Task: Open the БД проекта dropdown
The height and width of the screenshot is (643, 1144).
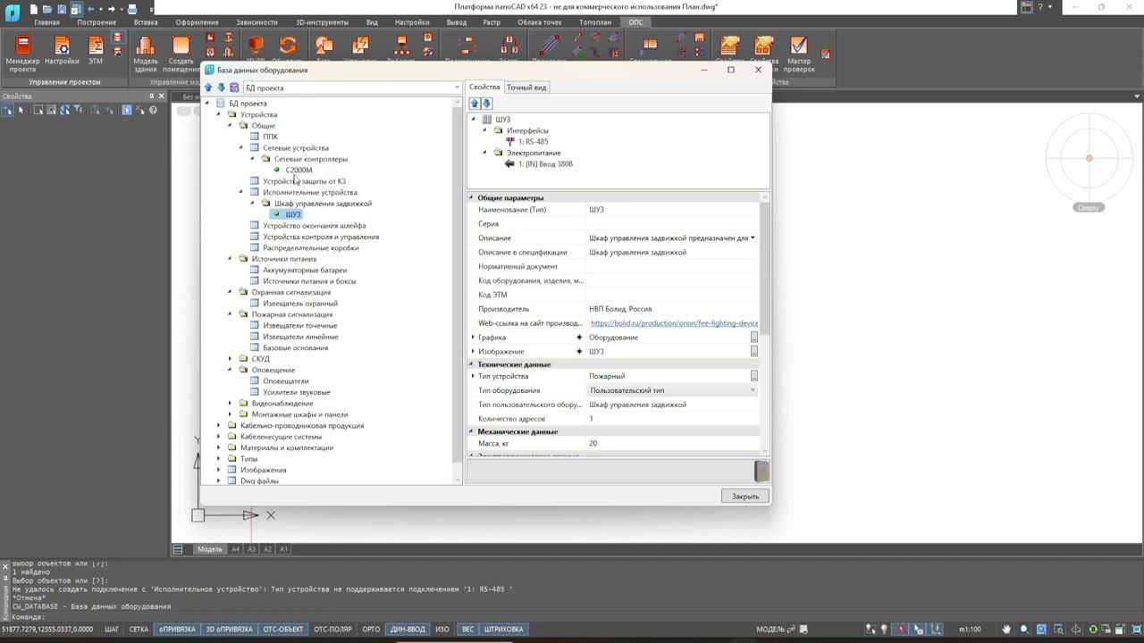Action: point(352,88)
